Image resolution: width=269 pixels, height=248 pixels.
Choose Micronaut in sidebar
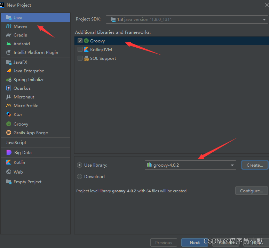pyautogui.click(x=35, y=97)
